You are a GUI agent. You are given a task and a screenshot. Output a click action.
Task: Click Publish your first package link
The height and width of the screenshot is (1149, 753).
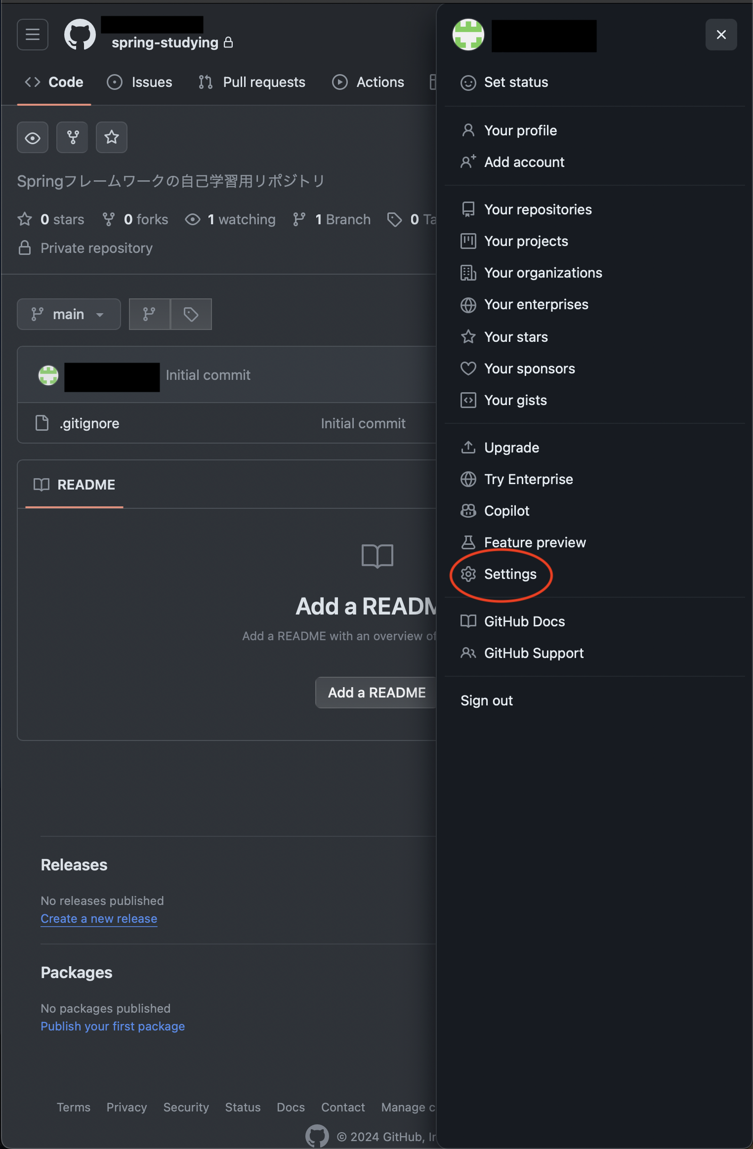pos(113,1026)
